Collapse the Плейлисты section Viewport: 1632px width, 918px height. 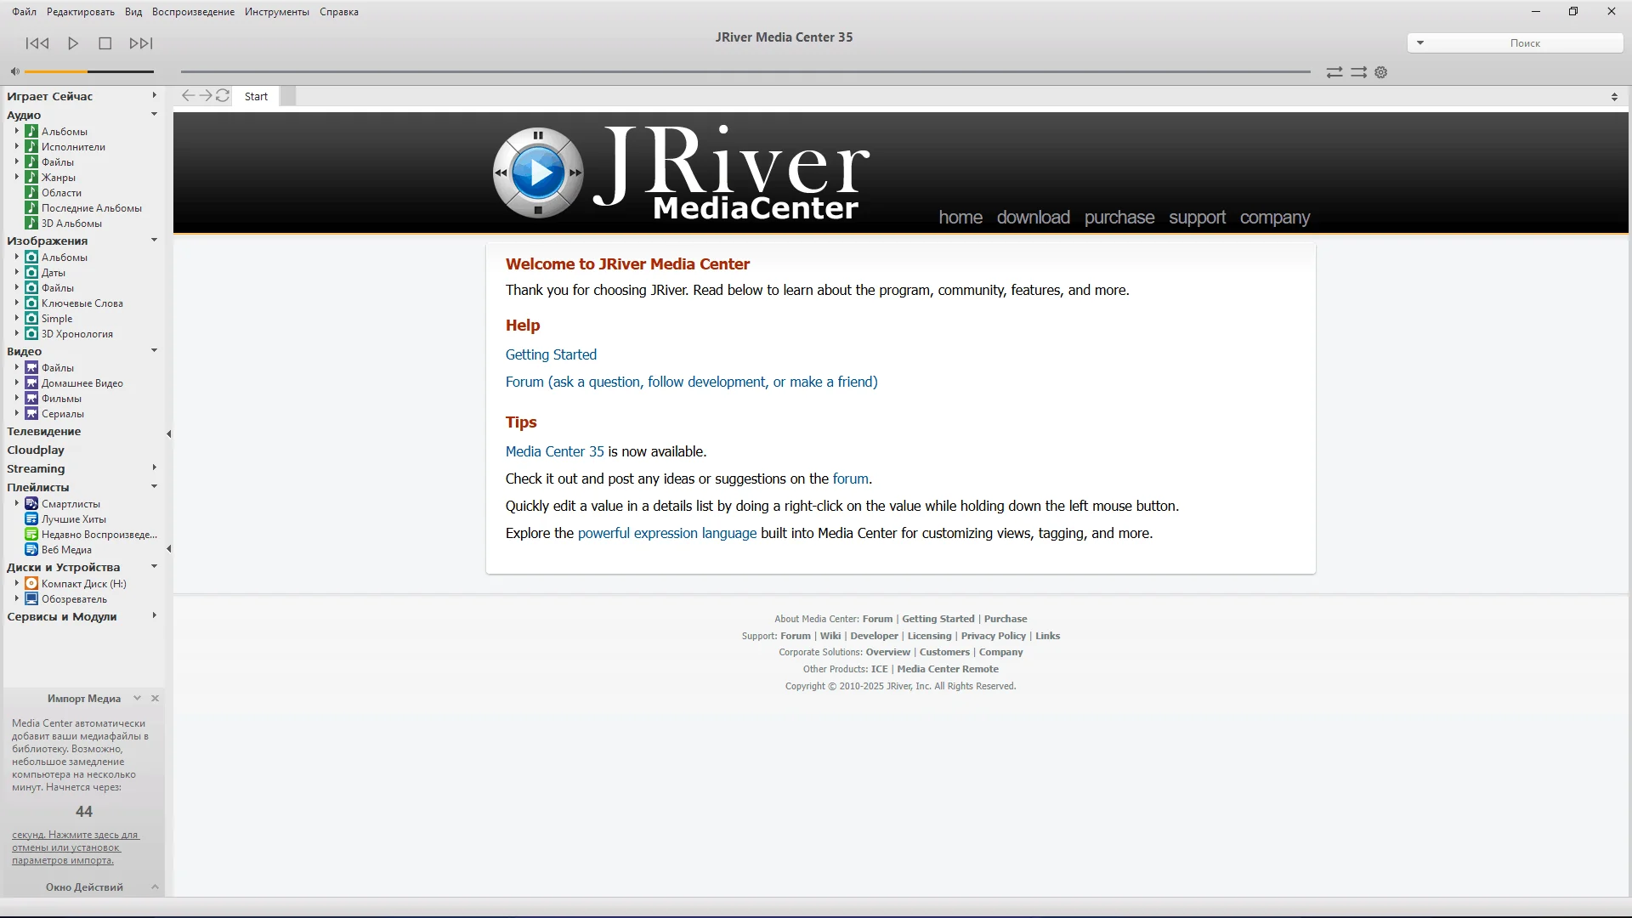pyautogui.click(x=154, y=486)
